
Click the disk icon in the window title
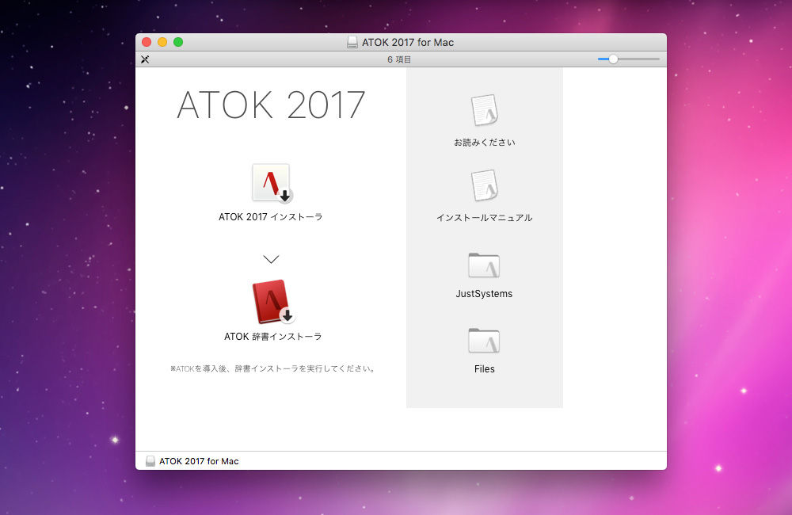pyautogui.click(x=352, y=43)
